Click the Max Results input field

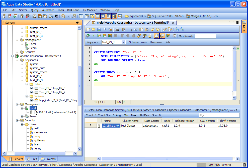pyautogui.click(x=205, y=36)
